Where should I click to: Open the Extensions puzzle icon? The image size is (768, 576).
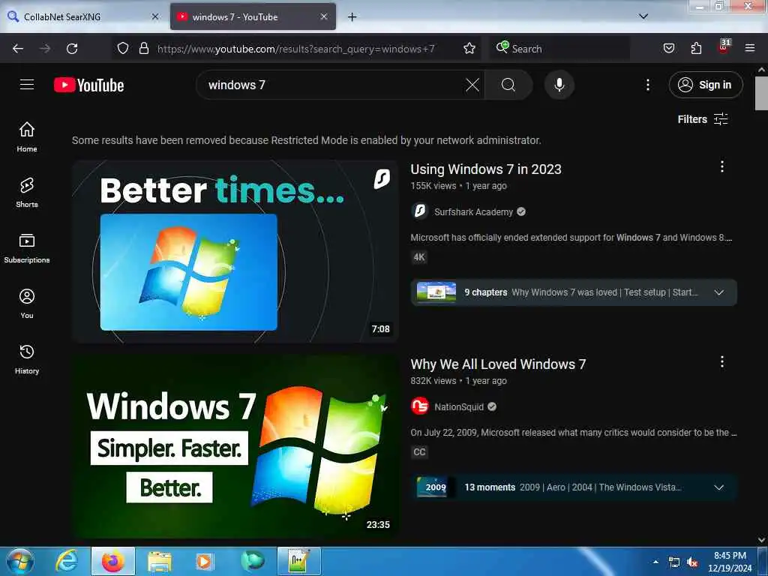[x=696, y=48]
